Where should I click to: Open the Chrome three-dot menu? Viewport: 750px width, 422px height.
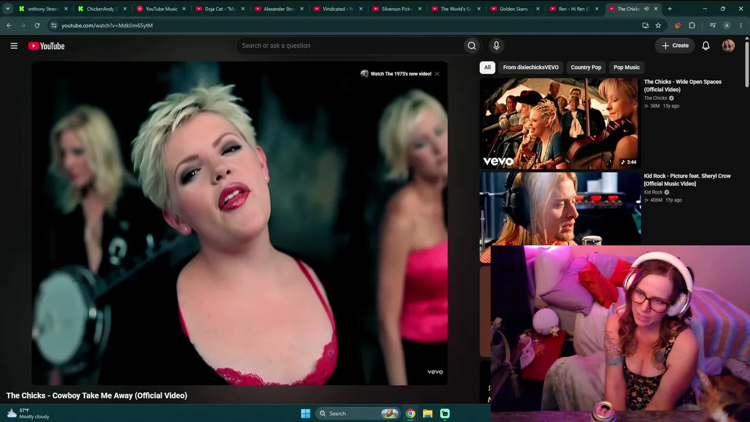click(741, 25)
